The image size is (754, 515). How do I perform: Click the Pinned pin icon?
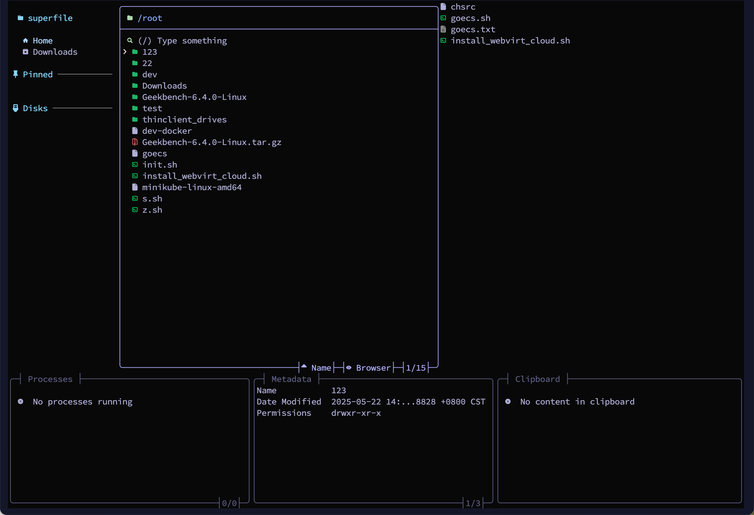(x=16, y=74)
